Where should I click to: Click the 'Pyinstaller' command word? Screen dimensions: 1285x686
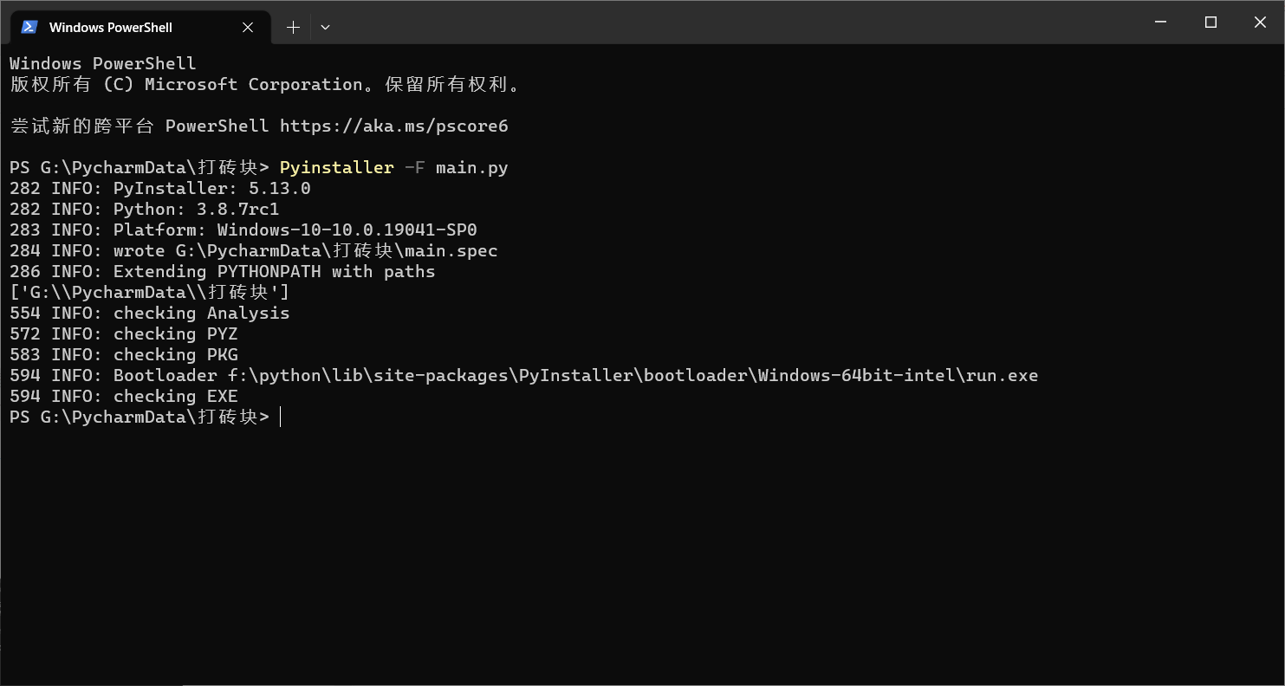pos(337,167)
